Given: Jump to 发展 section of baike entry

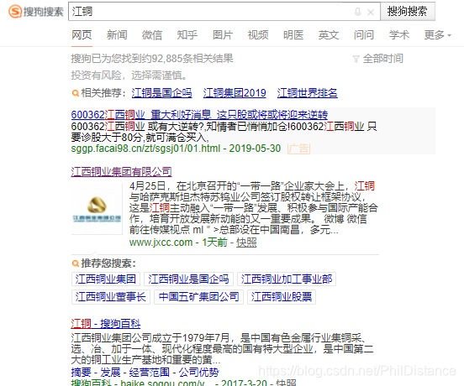Looking at the screenshot, I should pyautogui.click(x=110, y=372).
